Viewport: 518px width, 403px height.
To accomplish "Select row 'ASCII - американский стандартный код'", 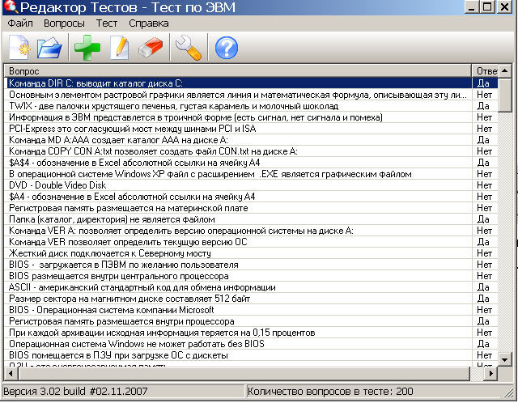I will click(x=251, y=287).
